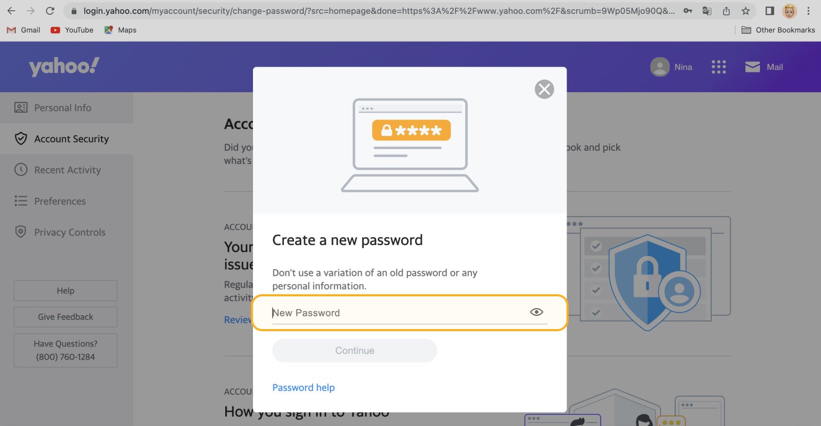Click the Password help link
Viewport: 821px width, 426px height.
pos(303,387)
